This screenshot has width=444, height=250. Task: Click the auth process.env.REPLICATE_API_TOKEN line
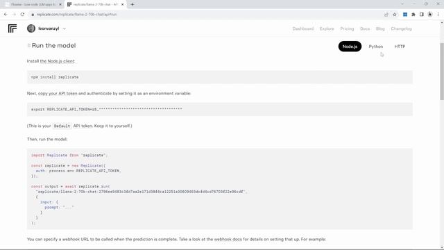[78, 171]
